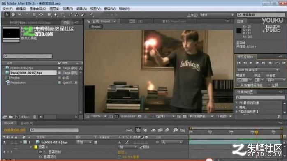
Task: Click the orange current time indicator
Action: pyautogui.click(x=257, y=132)
